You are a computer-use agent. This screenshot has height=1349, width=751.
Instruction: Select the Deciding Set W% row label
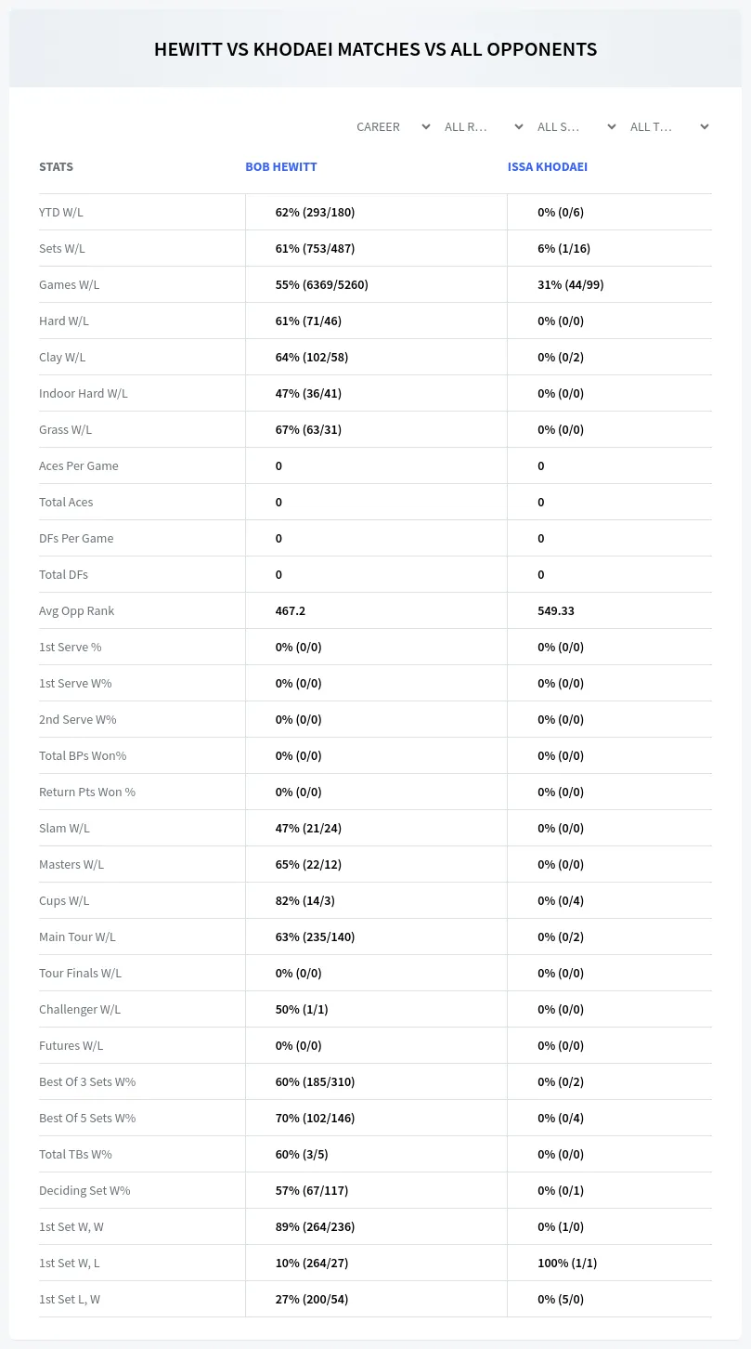[x=84, y=1190]
